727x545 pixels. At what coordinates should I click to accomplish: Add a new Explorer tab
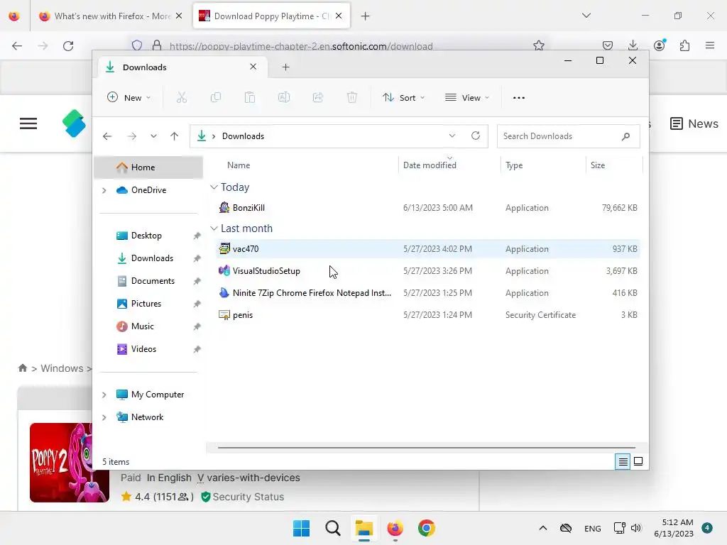[285, 67]
